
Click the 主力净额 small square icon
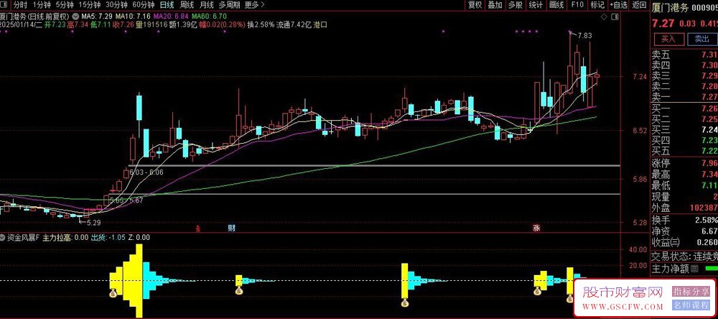[694, 268]
